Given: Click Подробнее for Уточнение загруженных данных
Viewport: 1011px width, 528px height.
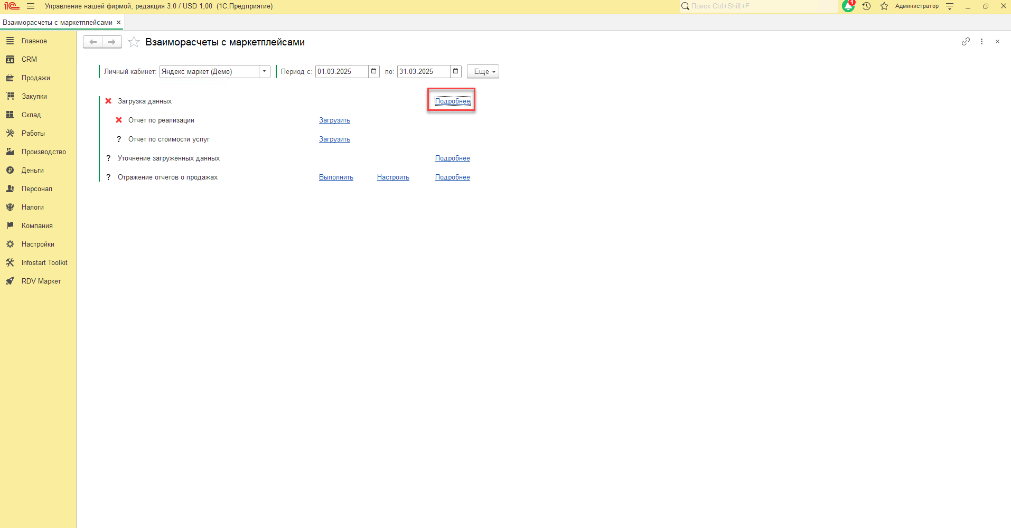Looking at the screenshot, I should point(453,158).
